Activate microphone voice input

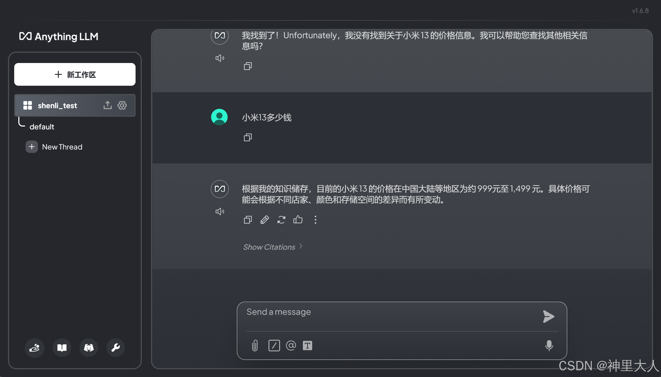(x=549, y=345)
